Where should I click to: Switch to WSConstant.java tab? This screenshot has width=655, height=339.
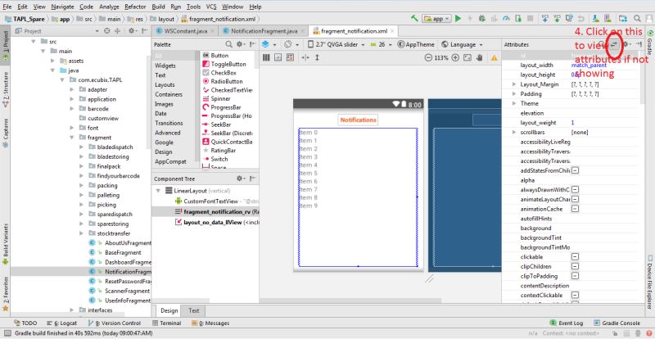tap(185, 31)
